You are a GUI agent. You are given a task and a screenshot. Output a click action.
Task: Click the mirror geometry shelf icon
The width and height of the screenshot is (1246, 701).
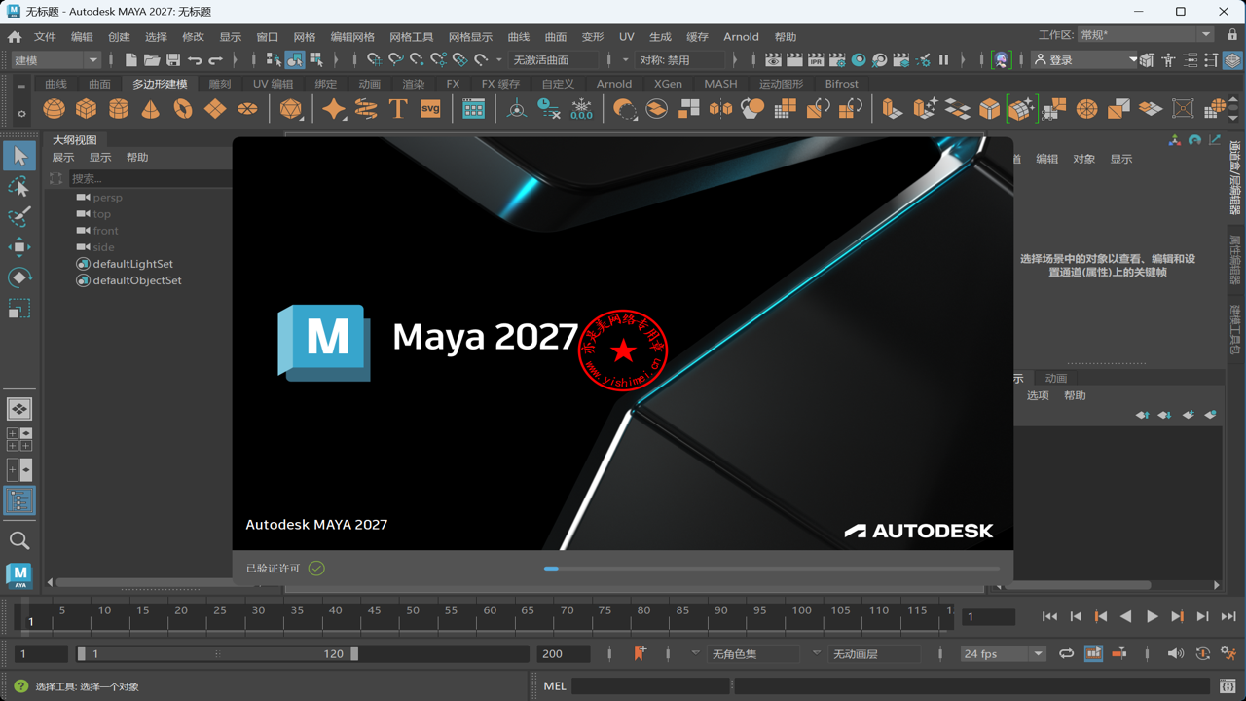pos(720,109)
